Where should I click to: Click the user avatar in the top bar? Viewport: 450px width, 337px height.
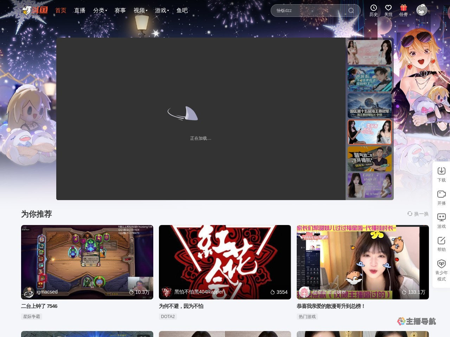pos(421,10)
